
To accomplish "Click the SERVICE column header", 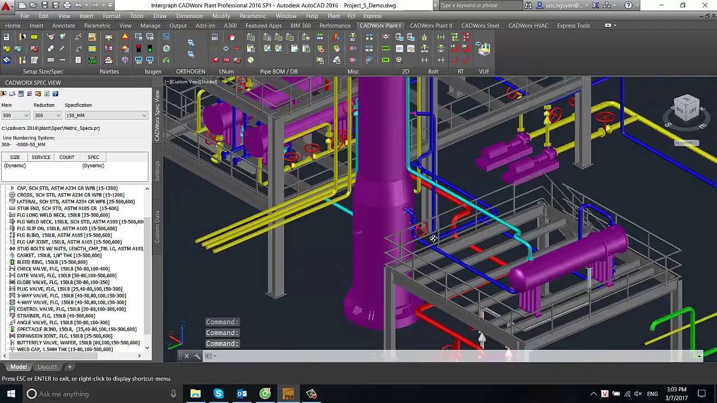I will [x=41, y=157].
